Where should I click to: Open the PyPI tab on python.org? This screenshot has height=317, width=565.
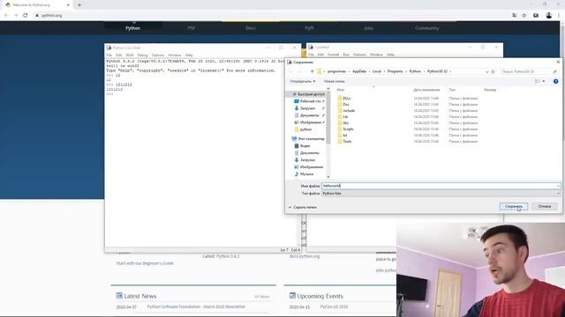point(309,28)
